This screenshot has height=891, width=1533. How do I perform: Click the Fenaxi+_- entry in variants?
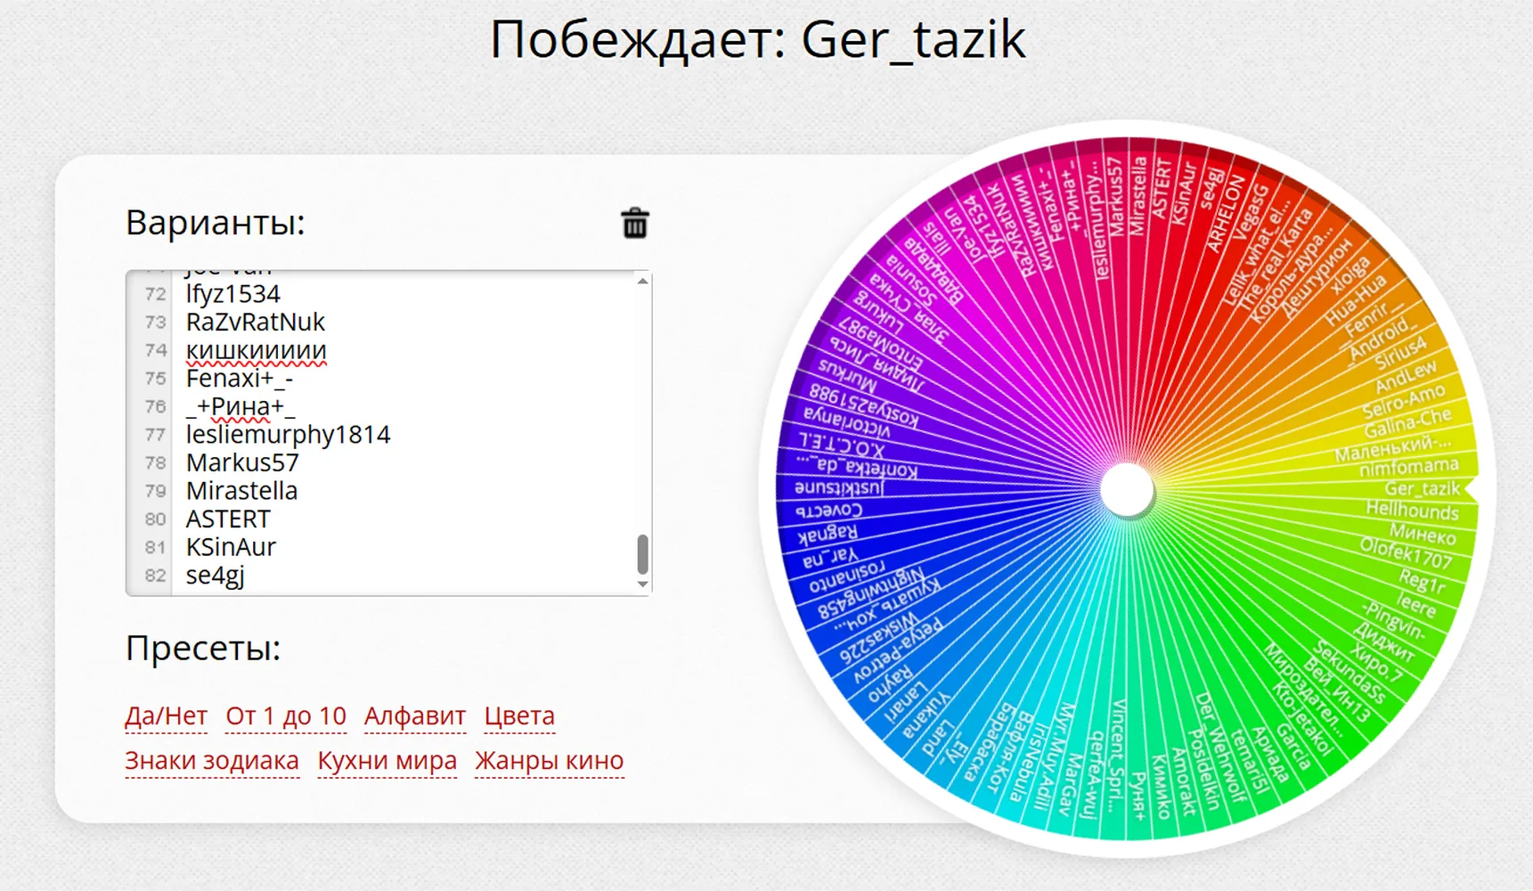coord(240,379)
